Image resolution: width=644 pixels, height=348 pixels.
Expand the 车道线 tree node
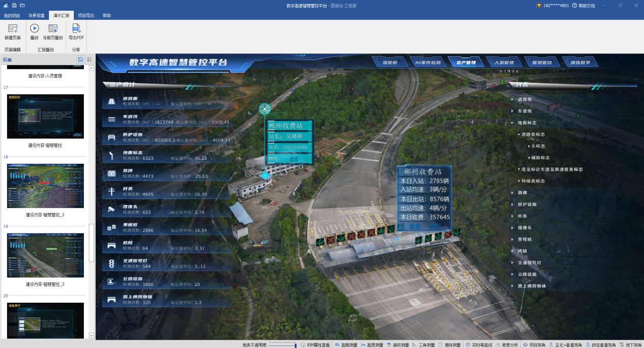click(512, 111)
